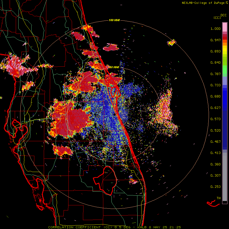229x229 pixels.
Task: Click the TH threshold label
Action: 219,198
